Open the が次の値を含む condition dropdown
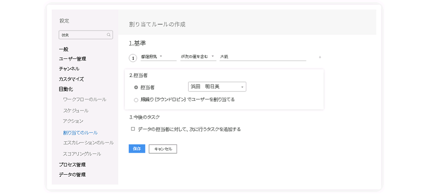 (x=198, y=57)
